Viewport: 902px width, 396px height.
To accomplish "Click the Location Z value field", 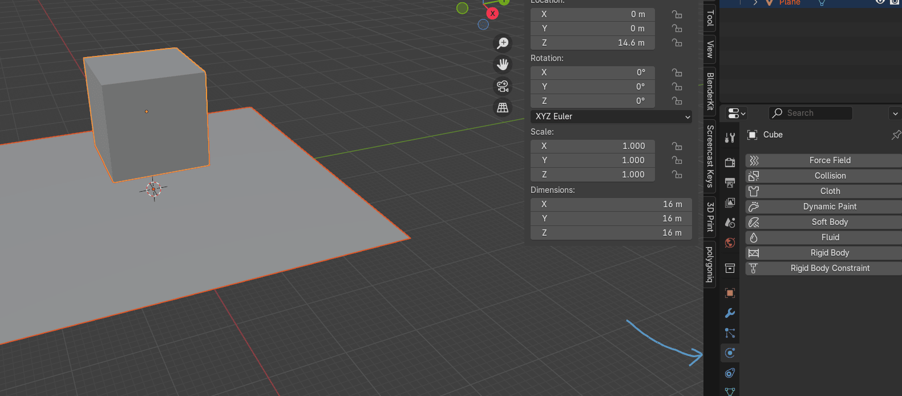I will [592, 43].
